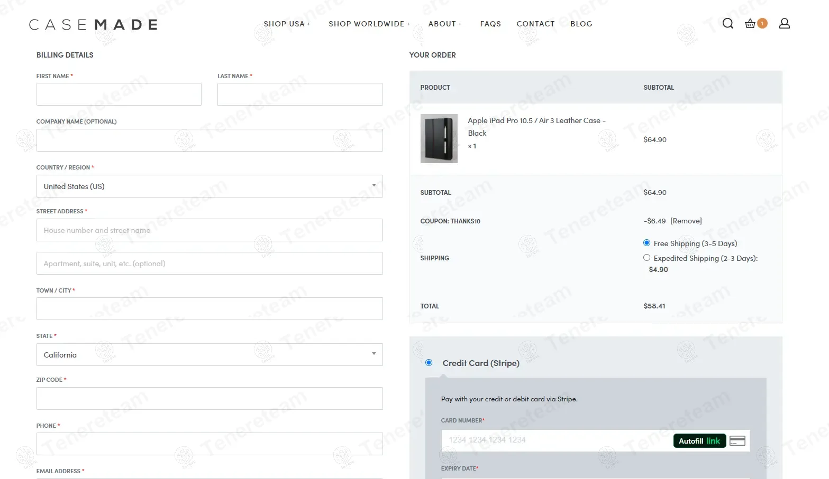
Task: Open the Blog page
Action: tap(581, 24)
